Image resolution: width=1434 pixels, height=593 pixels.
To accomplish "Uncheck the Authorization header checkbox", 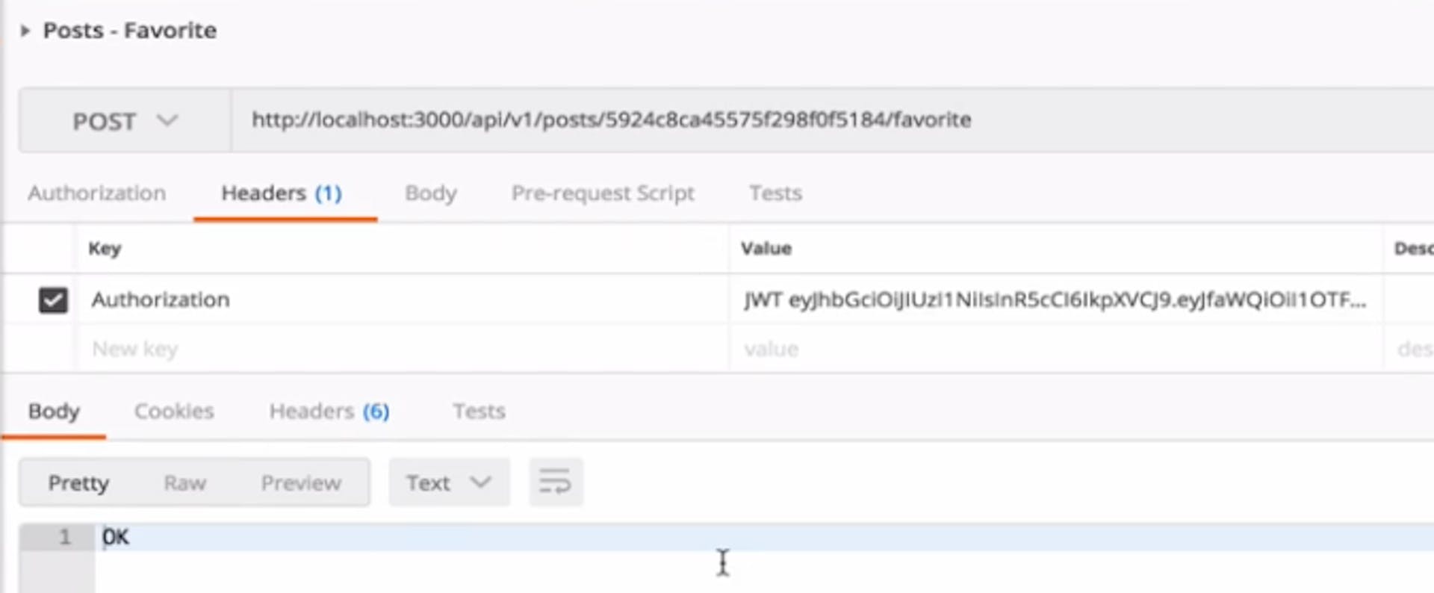I will point(53,300).
